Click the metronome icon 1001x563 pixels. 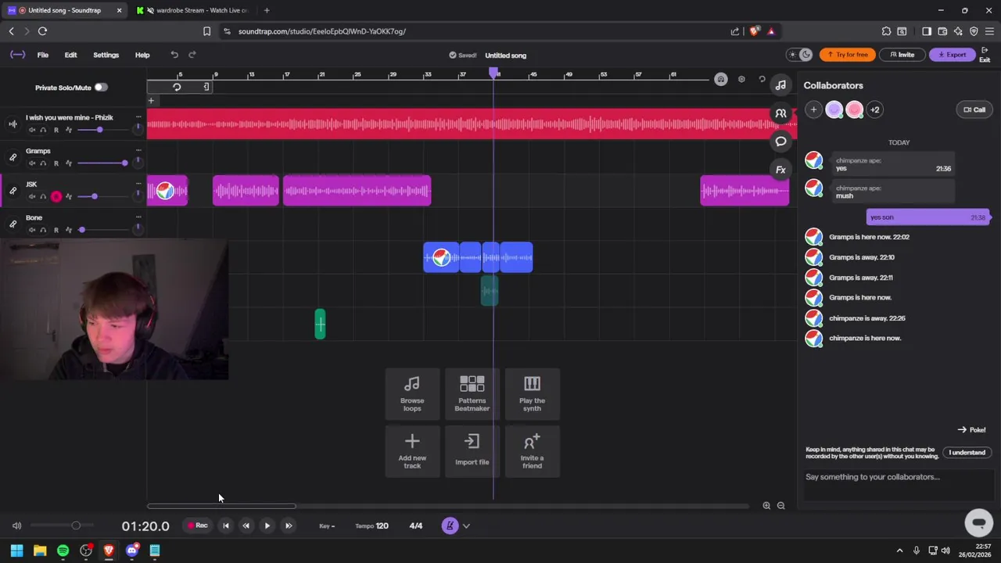[x=450, y=525]
